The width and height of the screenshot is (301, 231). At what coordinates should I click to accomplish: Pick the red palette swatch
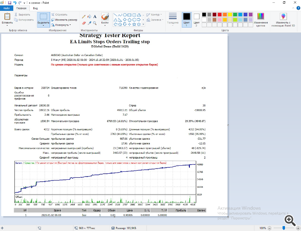click(220, 14)
